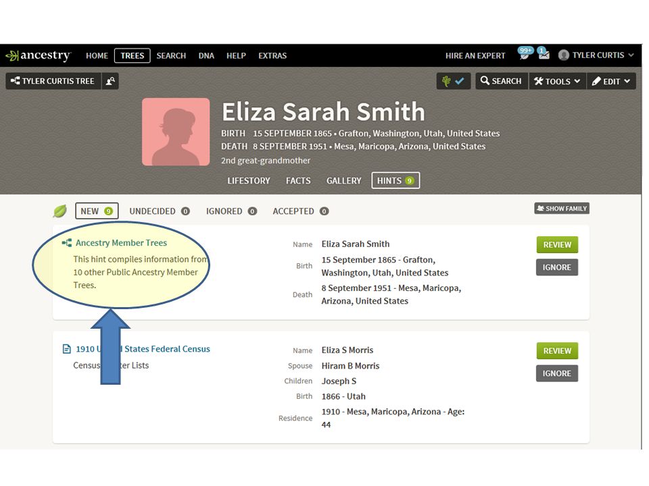
Task: Open the Extras menu
Action: pos(272,55)
